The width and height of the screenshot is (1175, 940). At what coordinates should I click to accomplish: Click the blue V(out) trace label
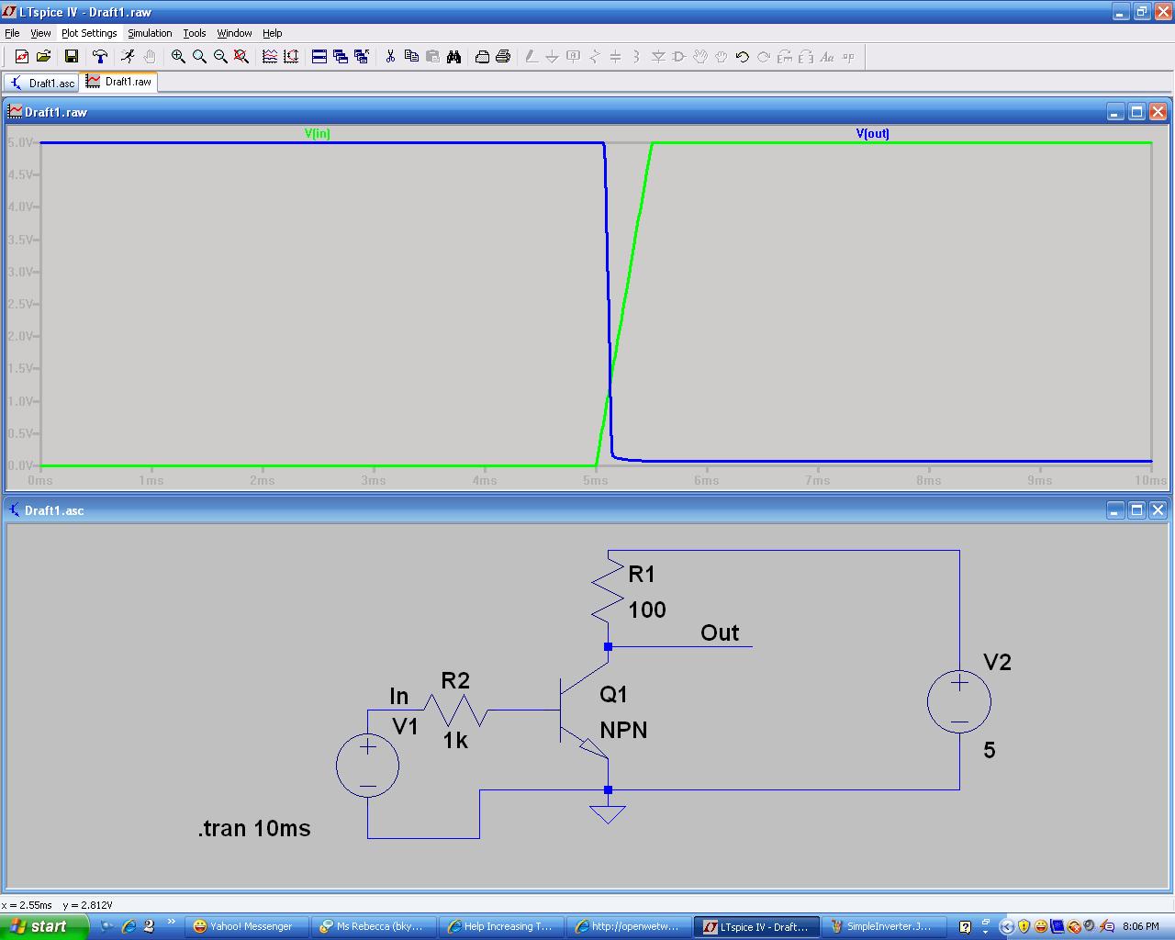(872, 133)
